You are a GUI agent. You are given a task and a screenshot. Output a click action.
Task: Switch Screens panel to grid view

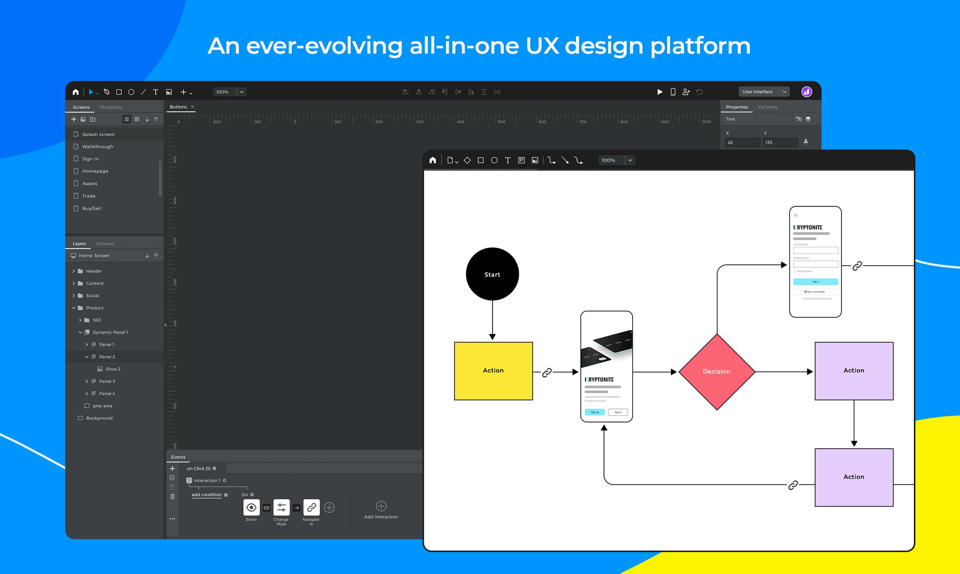coord(137,119)
